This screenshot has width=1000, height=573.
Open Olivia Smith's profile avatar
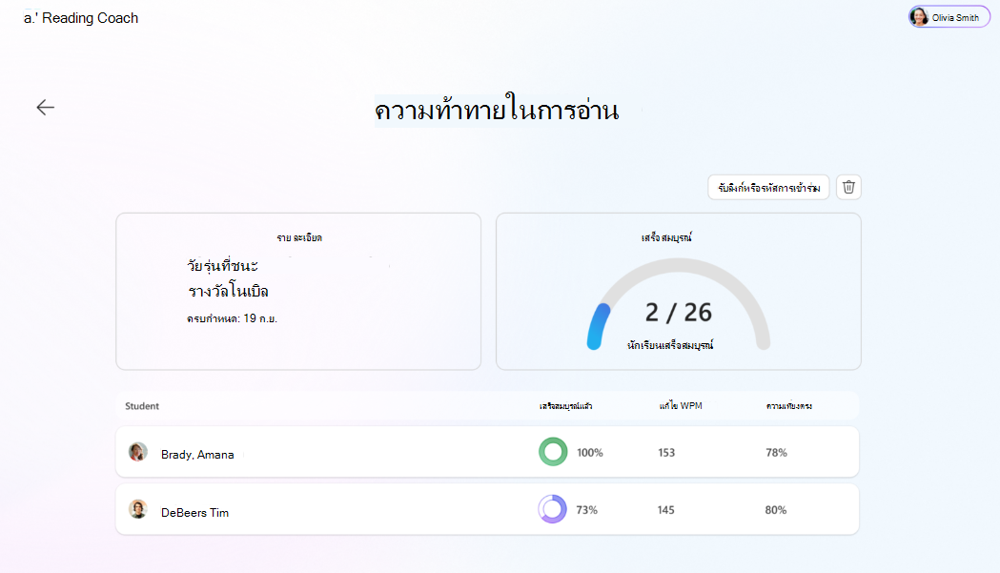919,17
